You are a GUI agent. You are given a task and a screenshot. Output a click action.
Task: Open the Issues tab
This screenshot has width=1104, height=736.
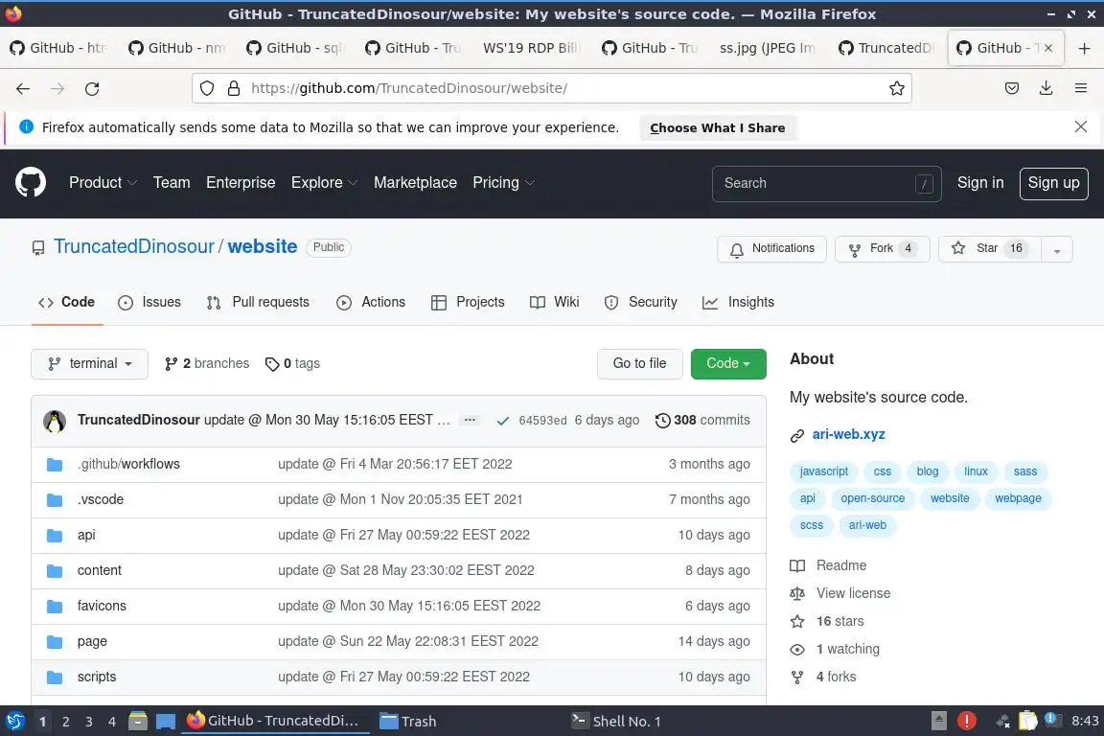click(x=149, y=302)
